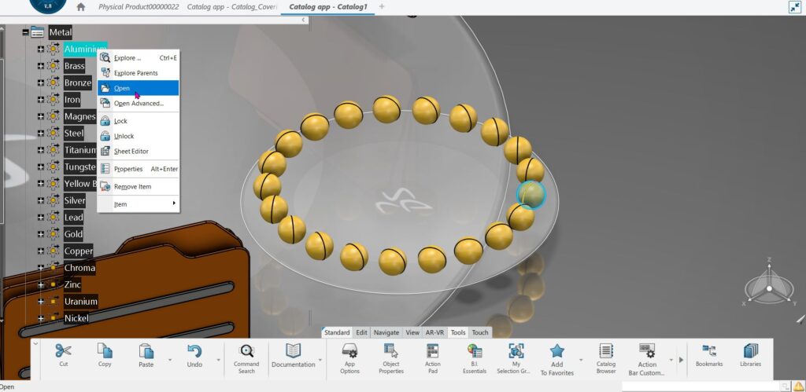Click the Cut scissors icon
806x392 pixels.
click(64, 351)
